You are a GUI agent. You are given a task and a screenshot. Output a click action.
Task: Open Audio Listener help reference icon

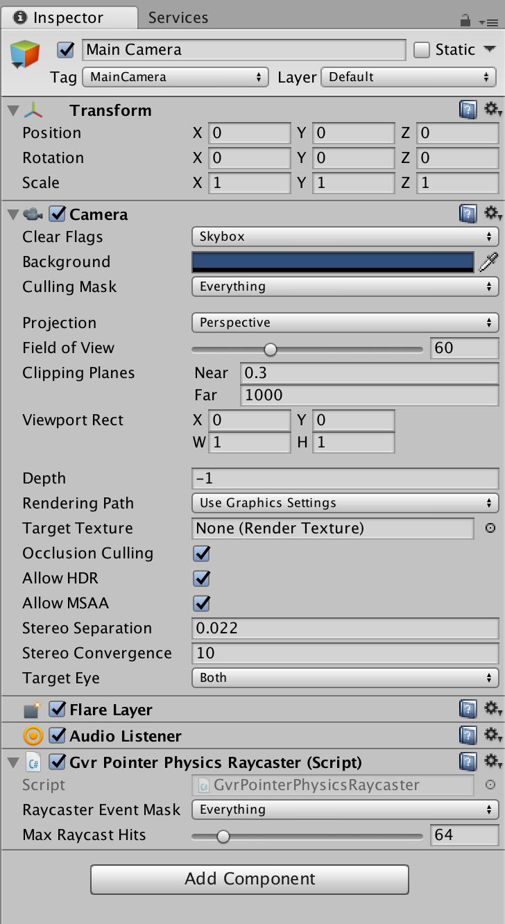(x=468, y=735)
